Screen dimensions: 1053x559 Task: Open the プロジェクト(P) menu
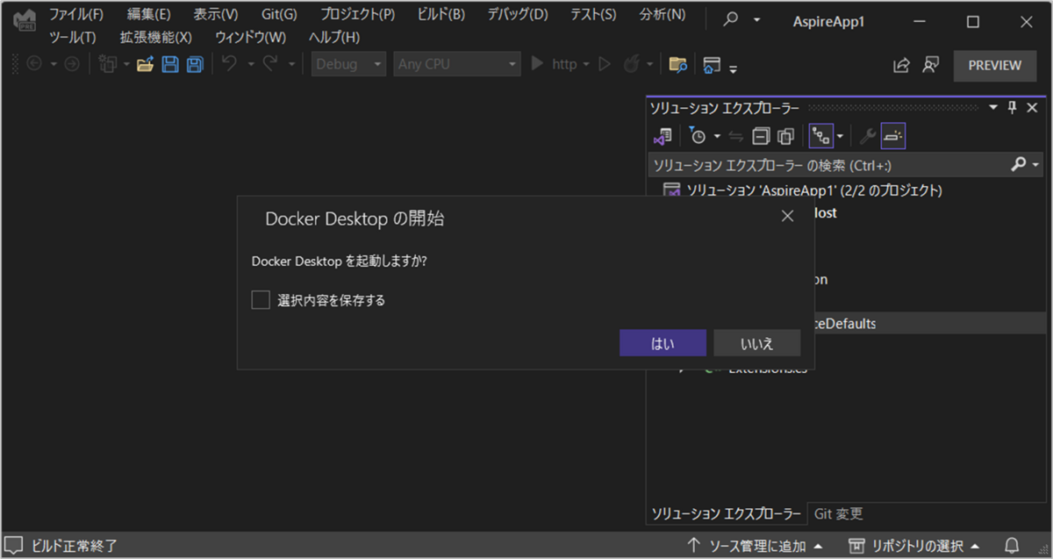(357, 14)
